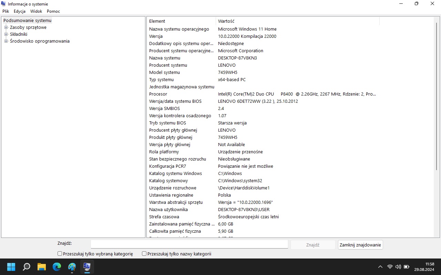Image resolution: width=441 pixels, height=275 pixels.
Task: Select Środowisko oprogramowania label
Action: click(40, 41)
